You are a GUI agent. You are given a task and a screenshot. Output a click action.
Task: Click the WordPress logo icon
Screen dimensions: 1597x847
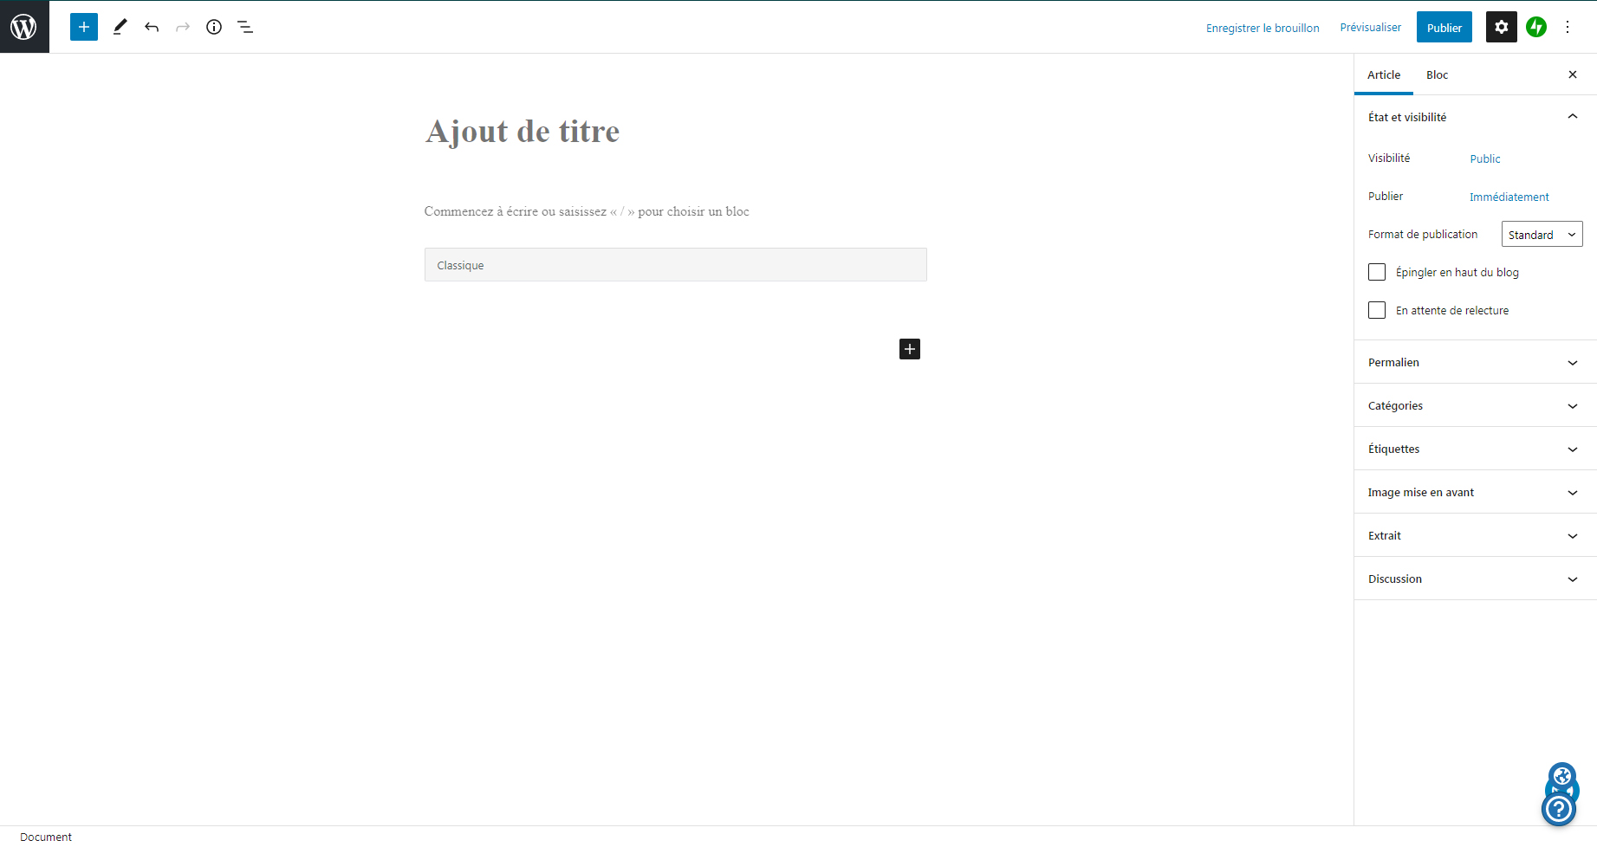click(24, 27)
